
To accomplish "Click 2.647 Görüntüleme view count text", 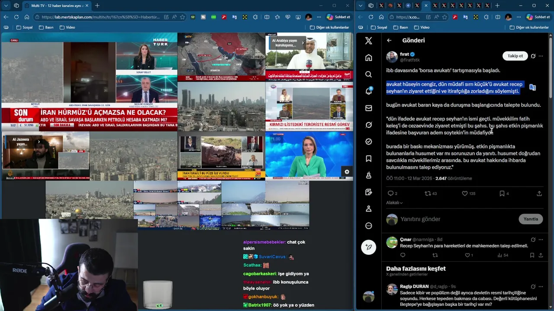I will 454,178.
